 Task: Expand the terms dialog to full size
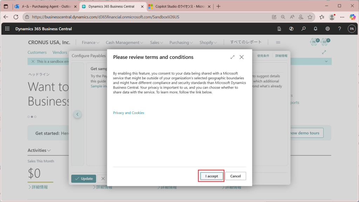coord(232,57)
